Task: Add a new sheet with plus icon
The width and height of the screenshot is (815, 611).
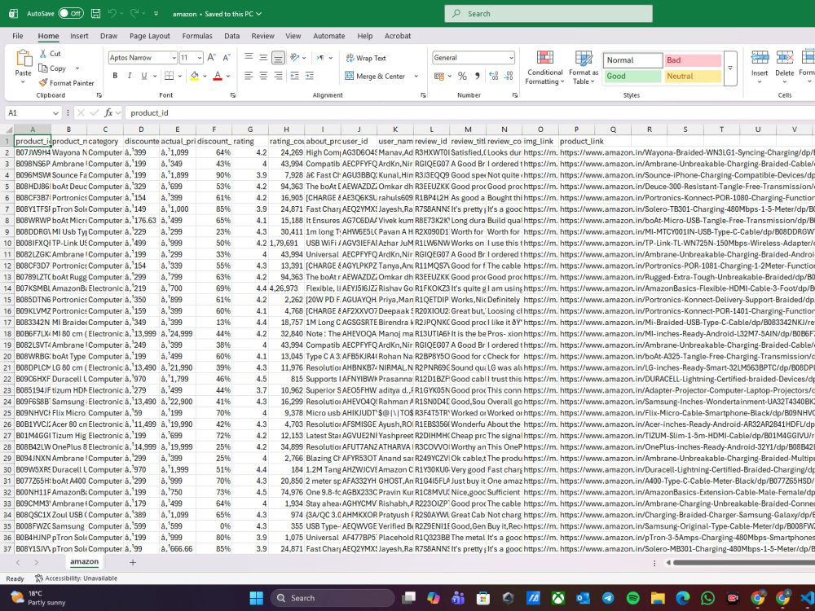Action: 133,562
